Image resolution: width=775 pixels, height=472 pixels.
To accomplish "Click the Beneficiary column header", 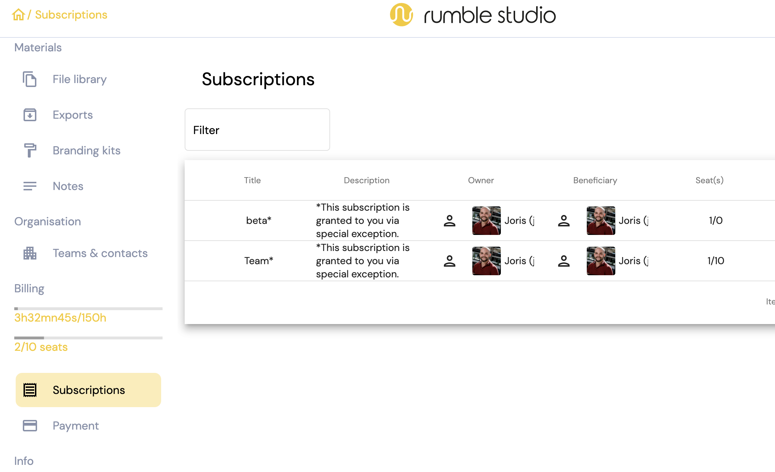I will (x=595, y=180).
